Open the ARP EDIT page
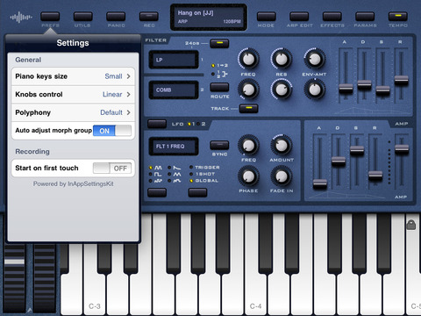The image size is (421, 316). pos(299,17)
